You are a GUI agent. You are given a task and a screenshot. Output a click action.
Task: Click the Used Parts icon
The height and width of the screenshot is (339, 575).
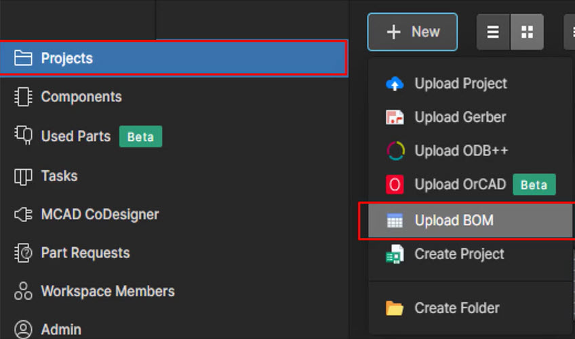pos(24,136)
